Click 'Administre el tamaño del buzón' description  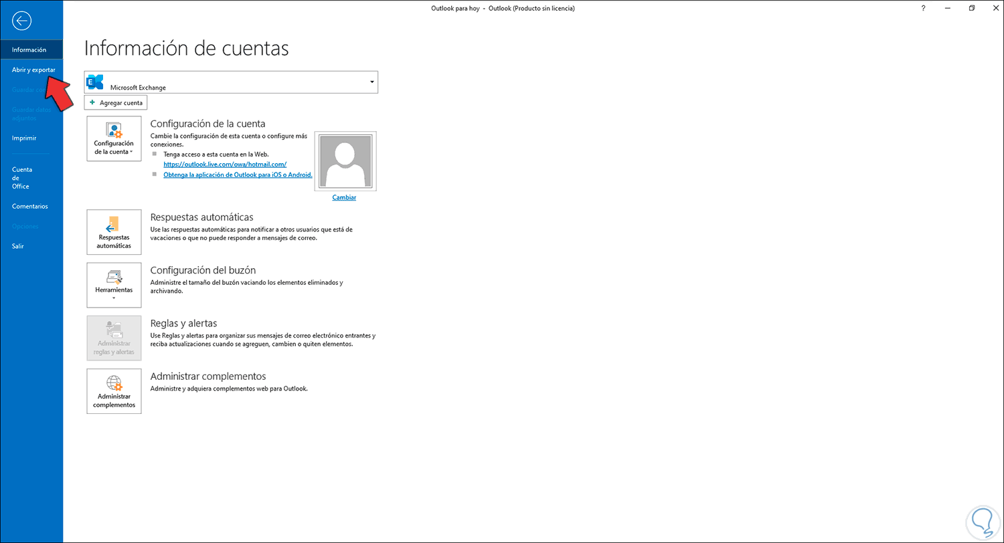click(x=247, y=286)
